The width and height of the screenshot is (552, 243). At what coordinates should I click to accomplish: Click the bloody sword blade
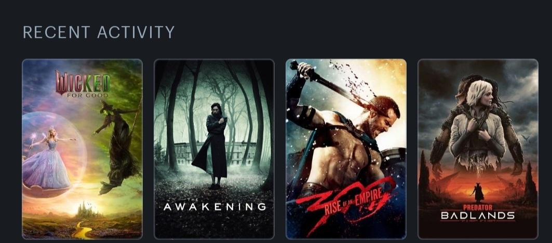(x=334, y=85)
